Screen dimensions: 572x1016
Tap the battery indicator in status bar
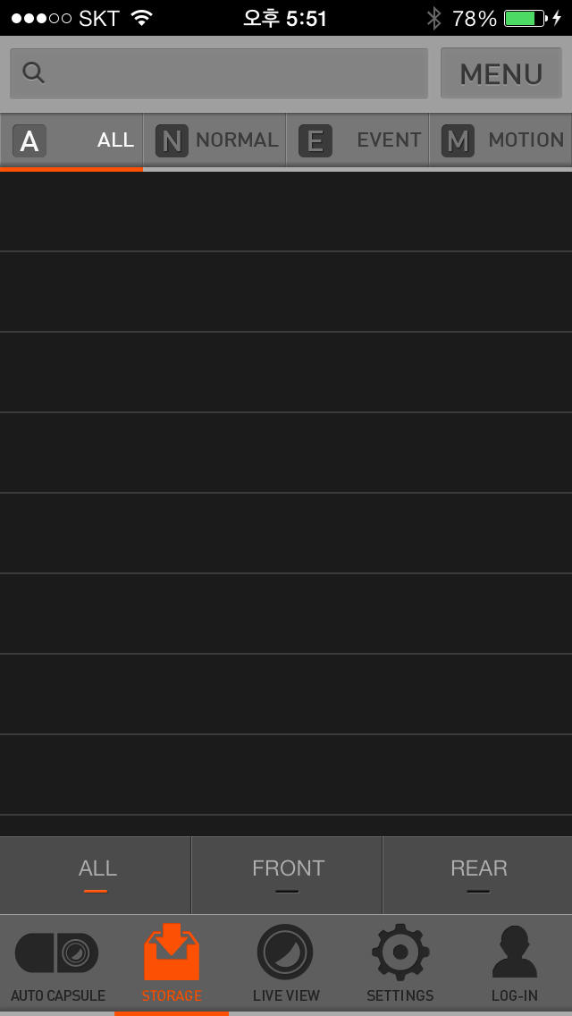[x=526, y=18]
